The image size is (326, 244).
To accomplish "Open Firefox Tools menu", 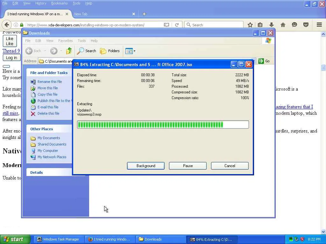I will pyautogui.click(x=76, y=3).
